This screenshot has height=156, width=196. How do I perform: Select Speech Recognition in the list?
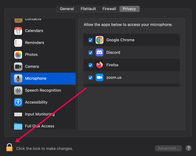click(43, 90)
